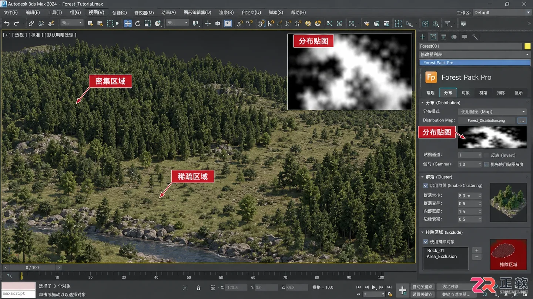Viewport: 533px width, 299px height.
Task: Click the selection lock padlock icon
Action: pos(198,288)
